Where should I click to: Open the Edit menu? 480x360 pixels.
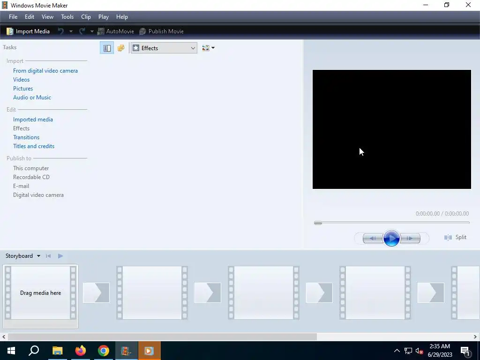(30, 17)
